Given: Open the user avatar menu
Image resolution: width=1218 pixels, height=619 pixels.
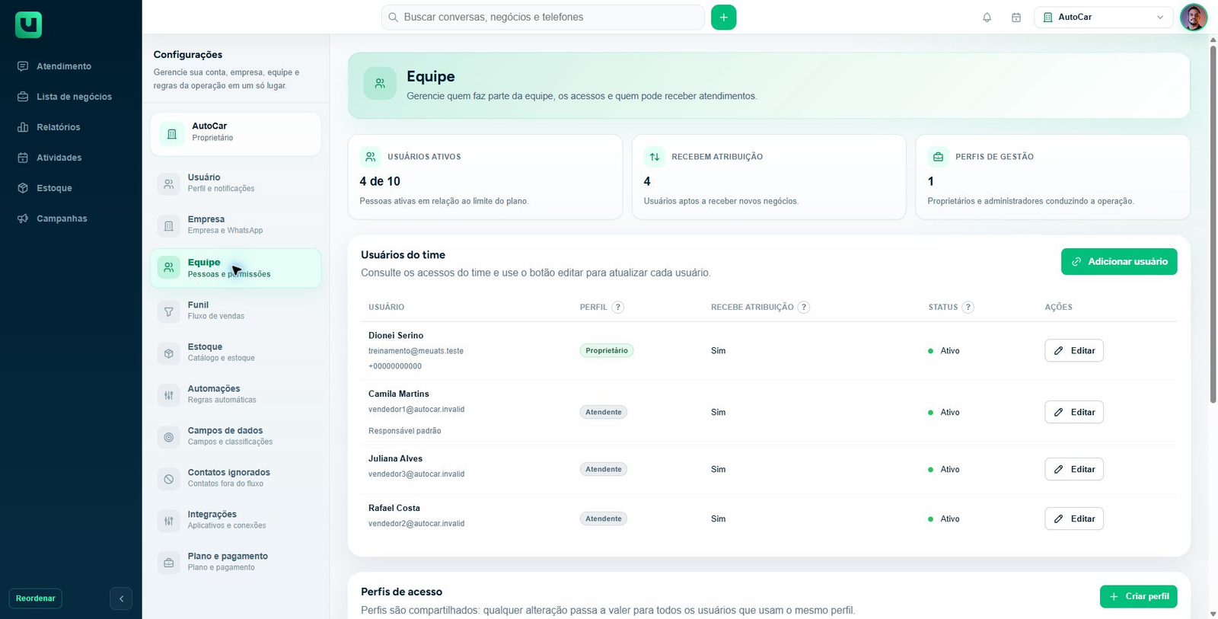Looking at the screenshot, I should tap(1193, 17).
